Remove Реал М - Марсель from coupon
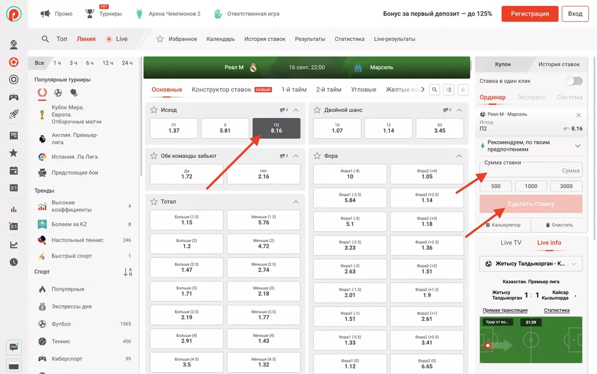597x374 pixels. click(578, 115)
